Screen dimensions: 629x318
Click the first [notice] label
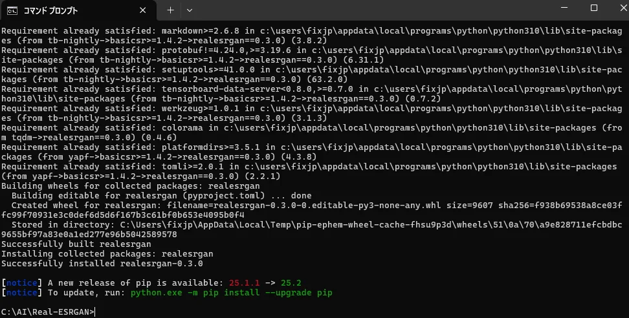coord(22,283)
